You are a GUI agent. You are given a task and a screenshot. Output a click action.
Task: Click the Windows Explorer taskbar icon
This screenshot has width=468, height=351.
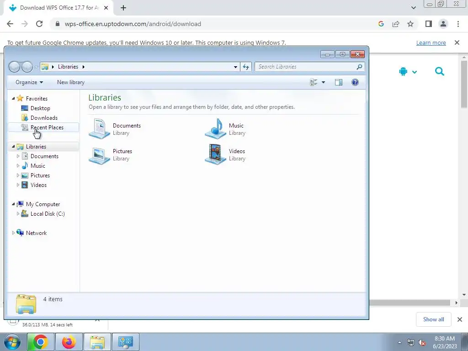[x=97, y=342]
